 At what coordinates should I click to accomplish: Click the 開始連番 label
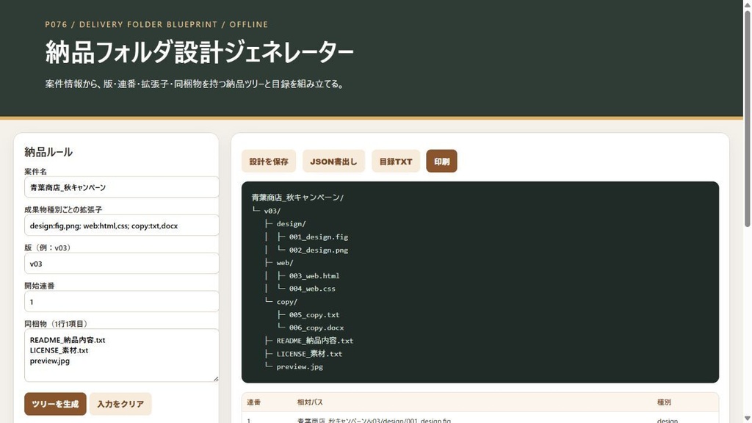40,286
